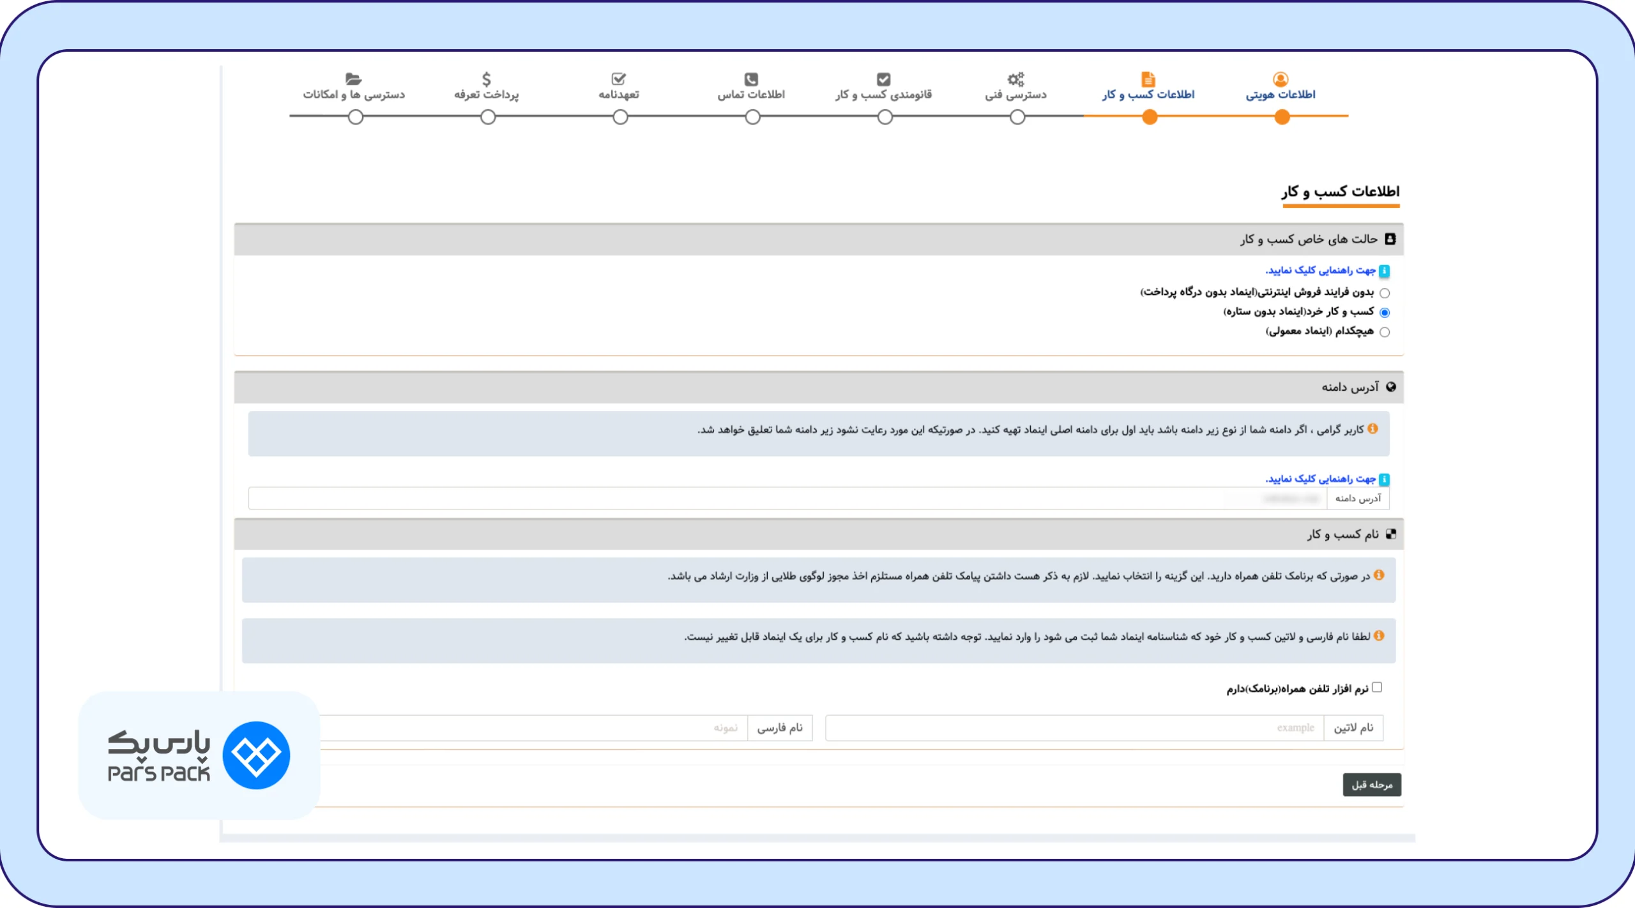
Task: Click the orange step circle under اطلاعات هویتی
Action: click(x=1282, y=117)
